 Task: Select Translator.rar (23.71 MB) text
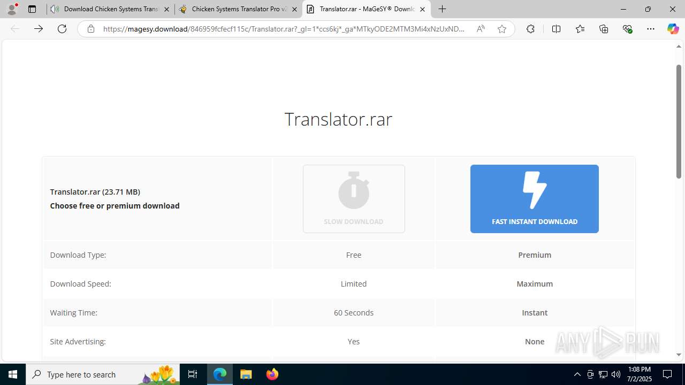tap(95, 191)
